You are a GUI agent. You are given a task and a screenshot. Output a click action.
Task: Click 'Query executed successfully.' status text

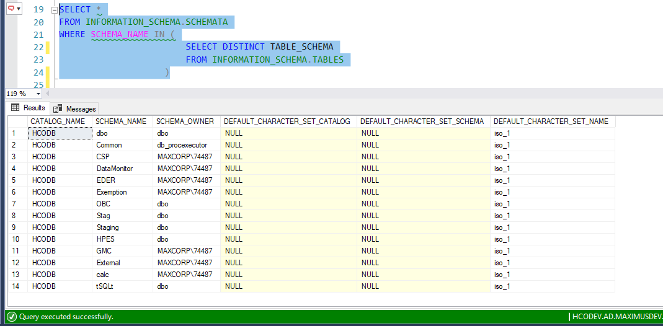pyautogui.click(x=66, y=316)
